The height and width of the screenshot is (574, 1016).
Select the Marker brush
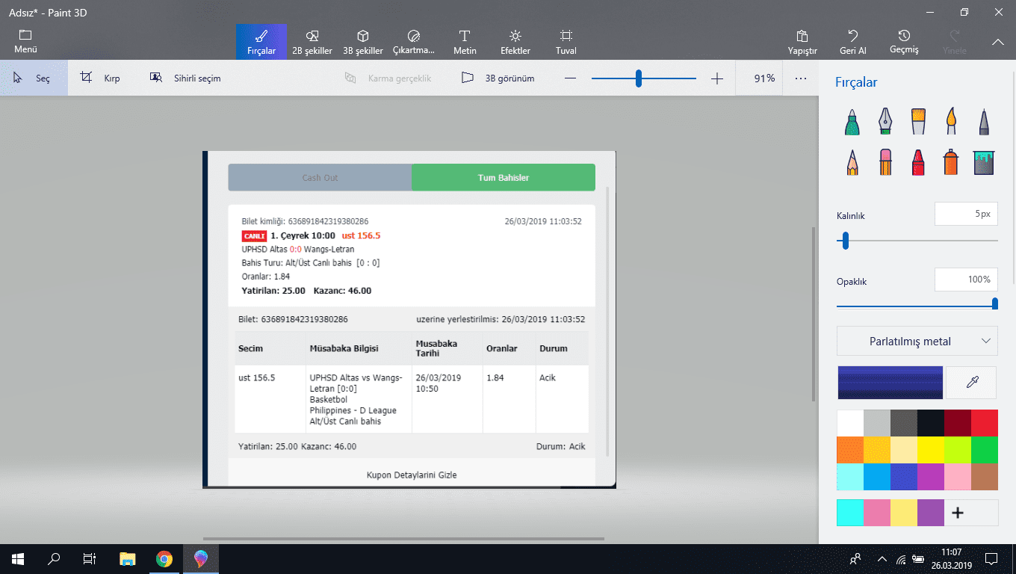[x=852, y=121]
